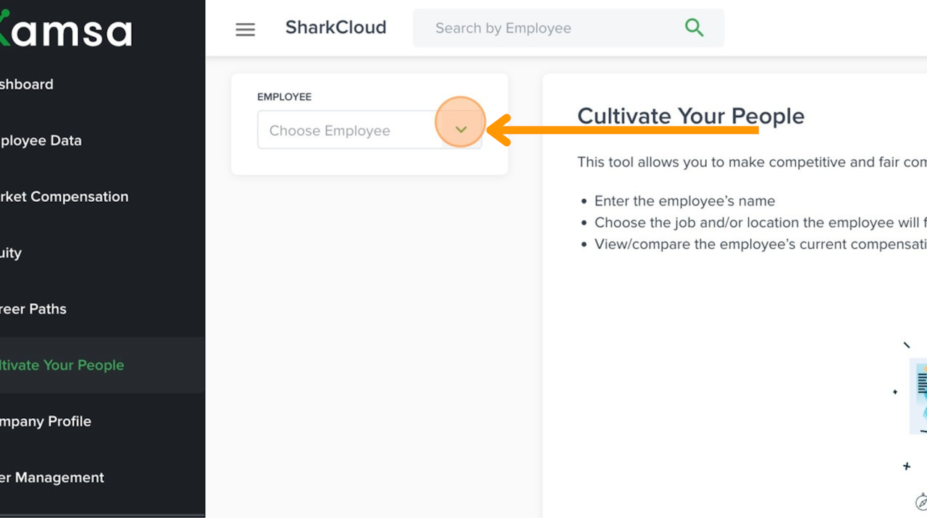
Task: Click the "Enter the employee's name" bullet
Action: (684, 201)
